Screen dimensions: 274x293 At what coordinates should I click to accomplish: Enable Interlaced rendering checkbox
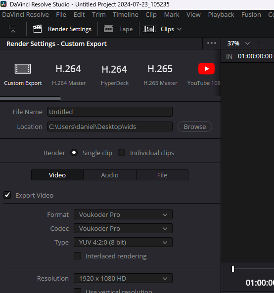(78, 256)
